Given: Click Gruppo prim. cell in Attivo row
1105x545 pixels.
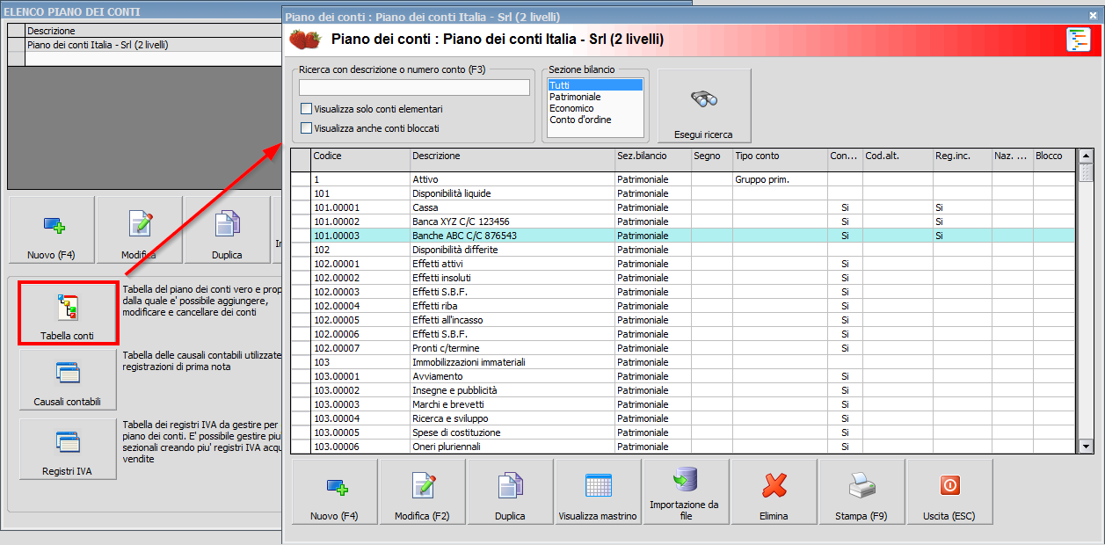Looking at the screenshot, I should (x=780, y=179).
